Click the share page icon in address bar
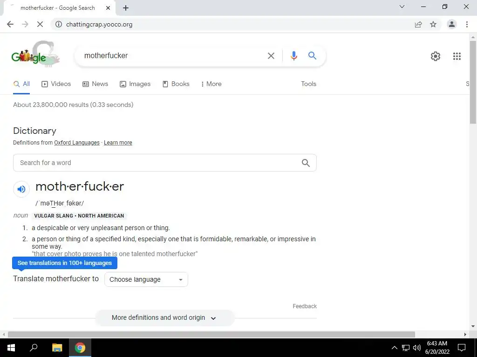The width and height of the screenshot is (477, 357). [418, 24]
